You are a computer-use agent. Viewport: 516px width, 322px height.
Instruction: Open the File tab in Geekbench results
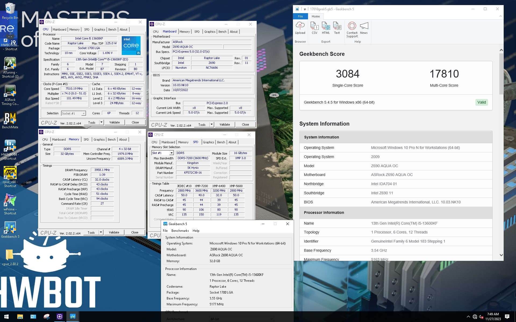tap(300, 16)
